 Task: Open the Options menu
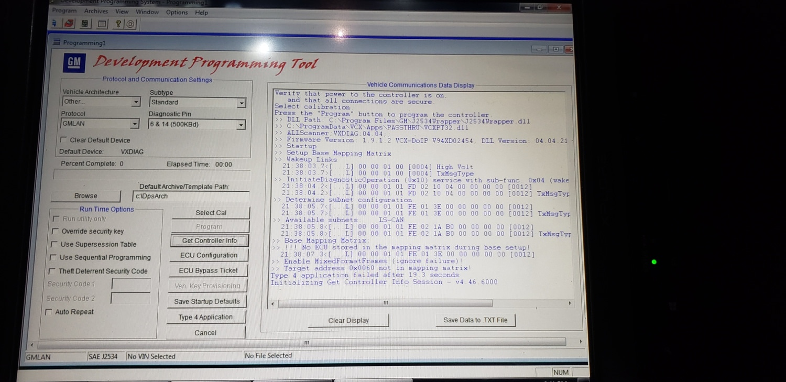click(x=177, y=12)
